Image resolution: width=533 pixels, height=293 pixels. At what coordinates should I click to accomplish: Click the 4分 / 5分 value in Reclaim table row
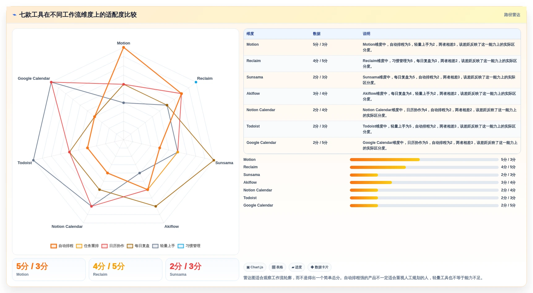click(x=320, y=61)
